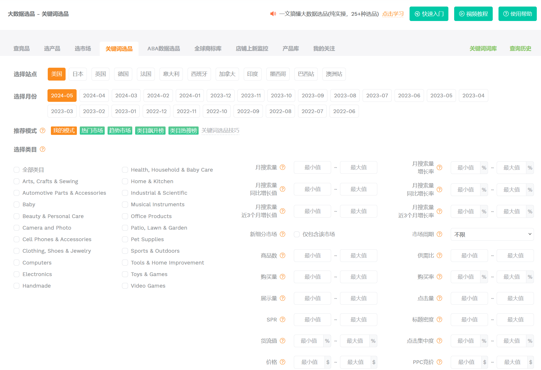
Task: Open the 点击学习 link
Action: (393, 14)
